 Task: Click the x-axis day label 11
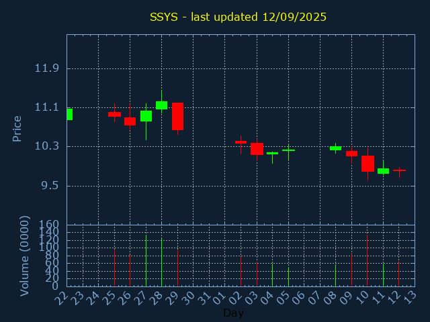point(378,299)
